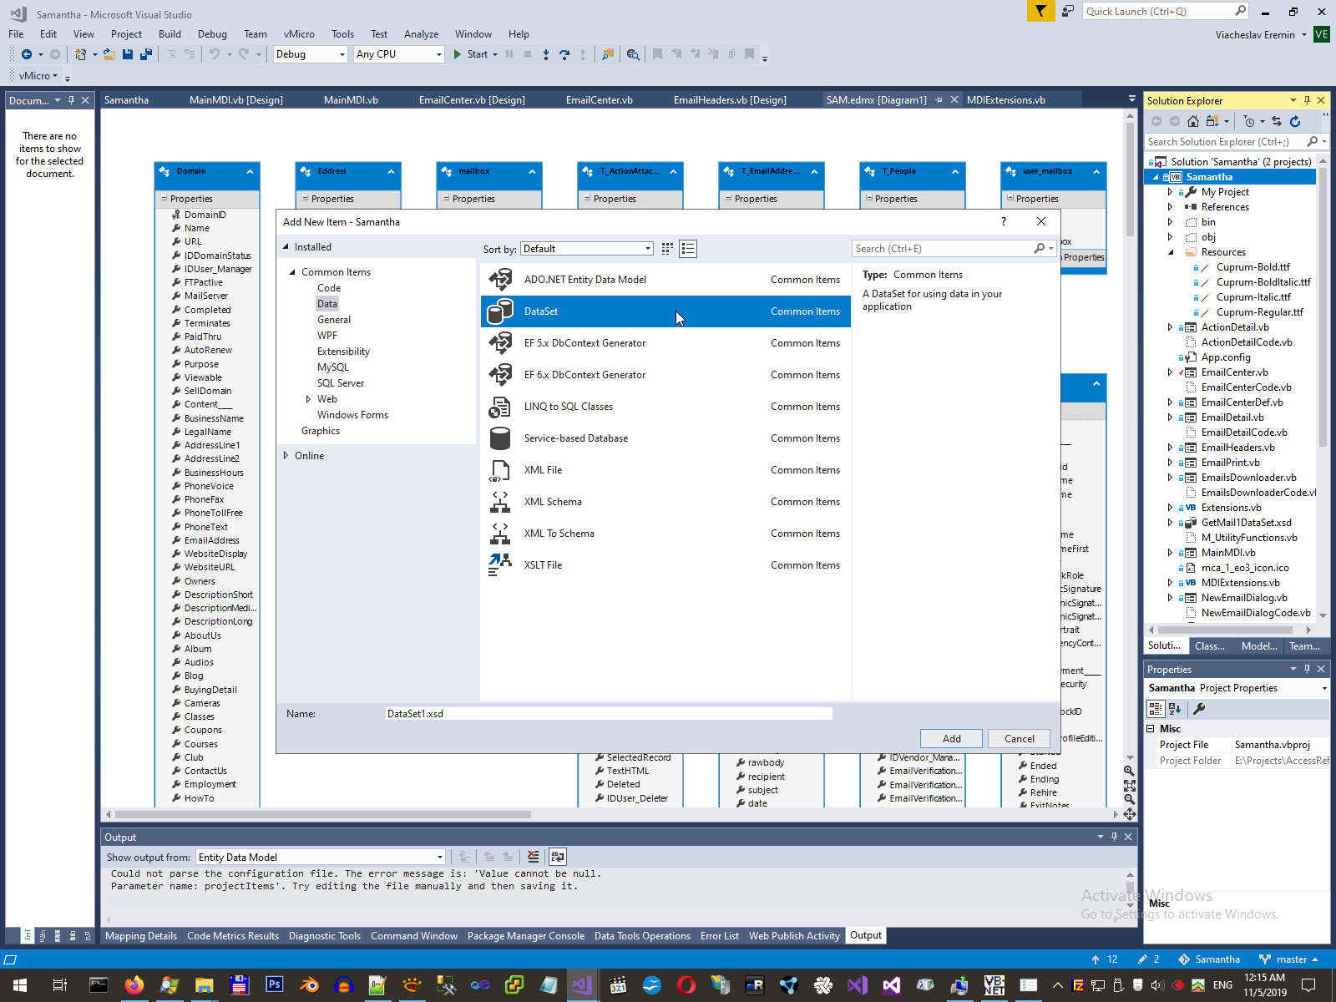Click the Cancel button in dialog

pyautogui.click(x=1020, y=739)
